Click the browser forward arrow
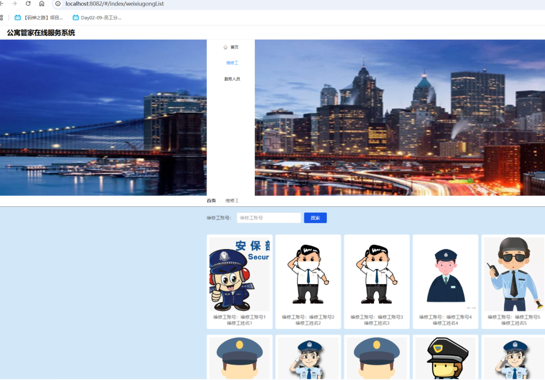Screen dimensions: 545x380 click(x=15, y=3)
